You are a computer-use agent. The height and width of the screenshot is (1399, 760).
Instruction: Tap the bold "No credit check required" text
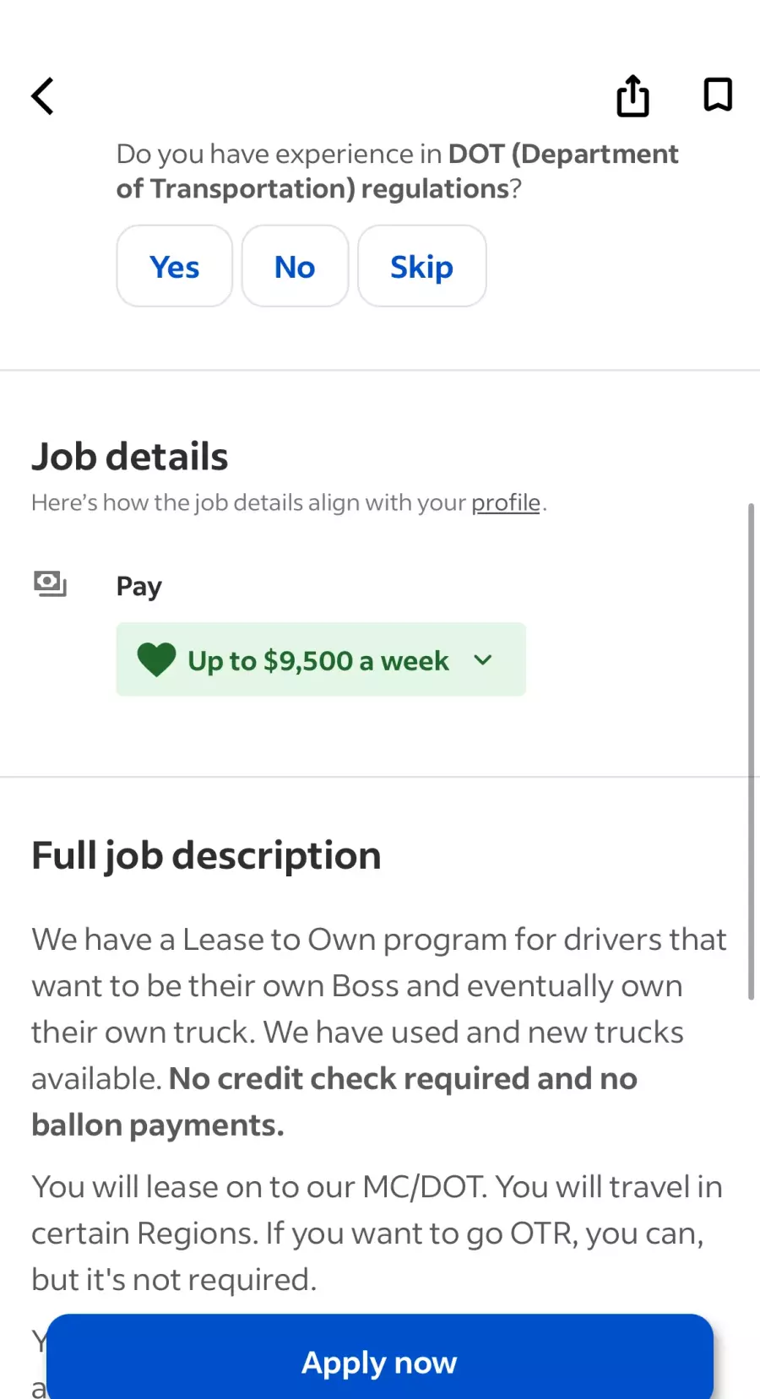click(402, 1079)
